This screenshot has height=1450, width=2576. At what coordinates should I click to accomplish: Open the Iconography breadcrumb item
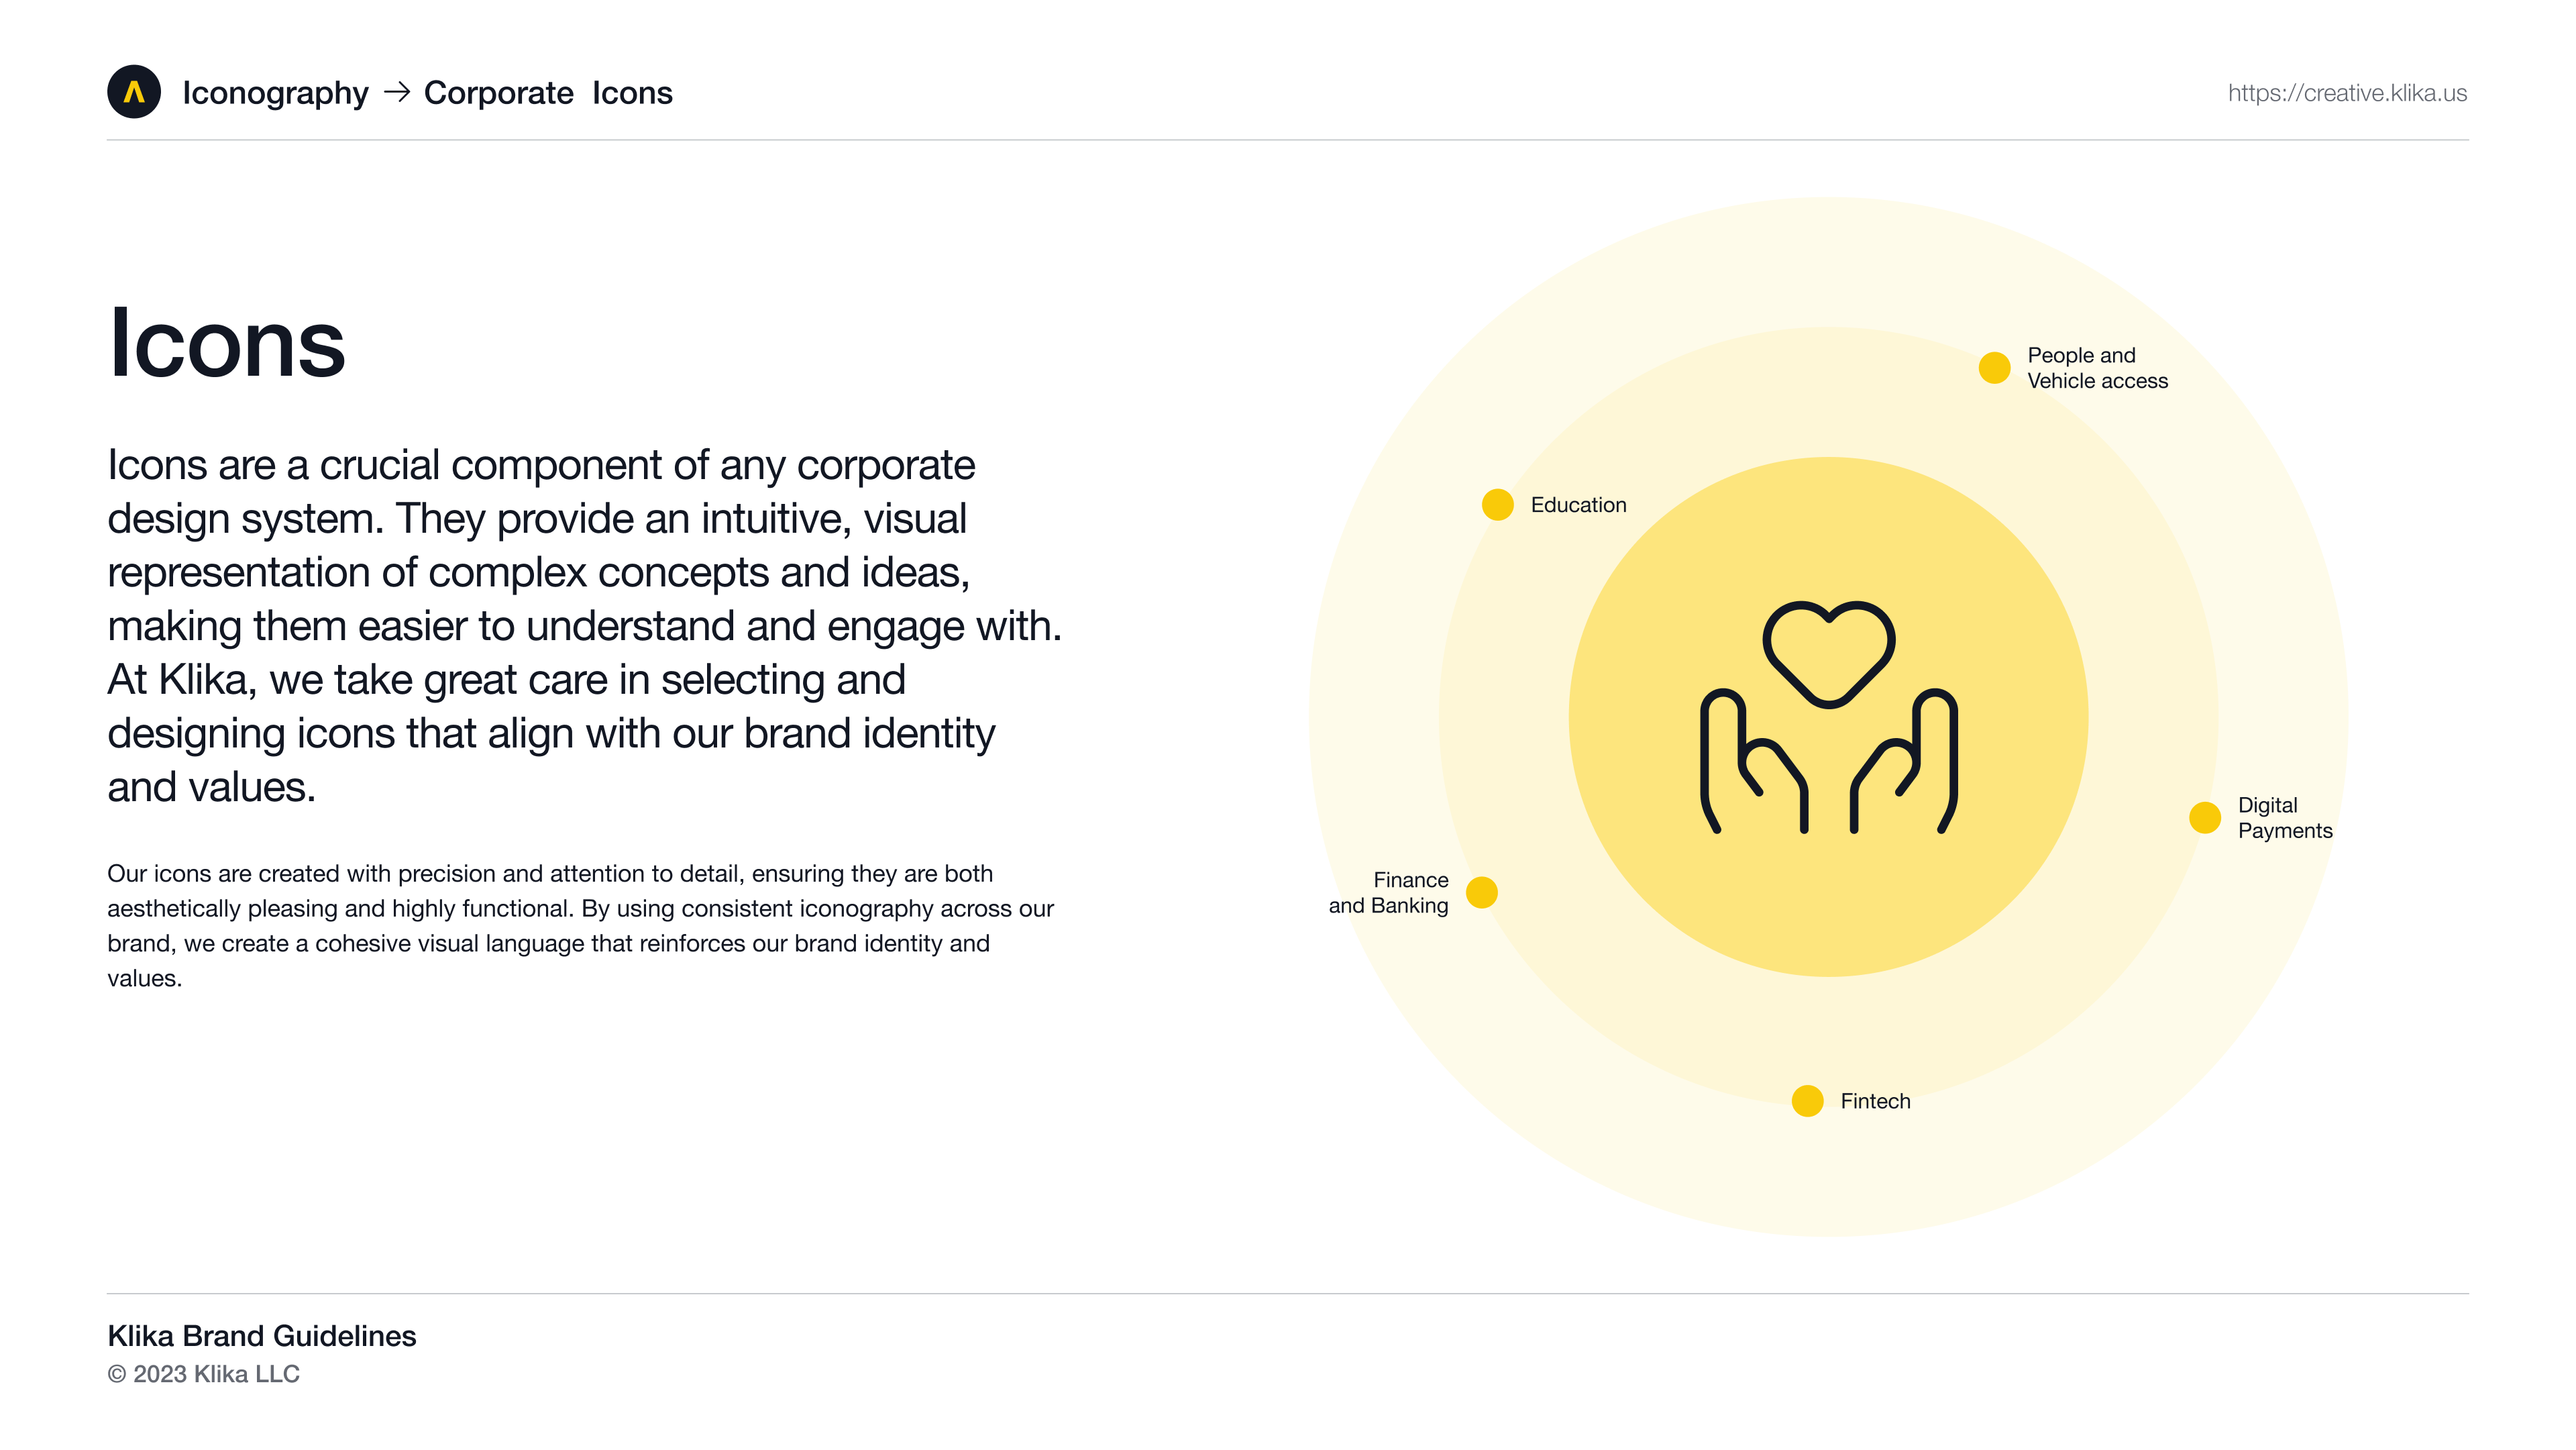point(275,93)
